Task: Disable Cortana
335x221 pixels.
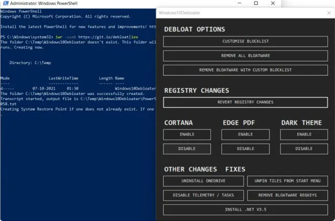Action: click(187, 149)
